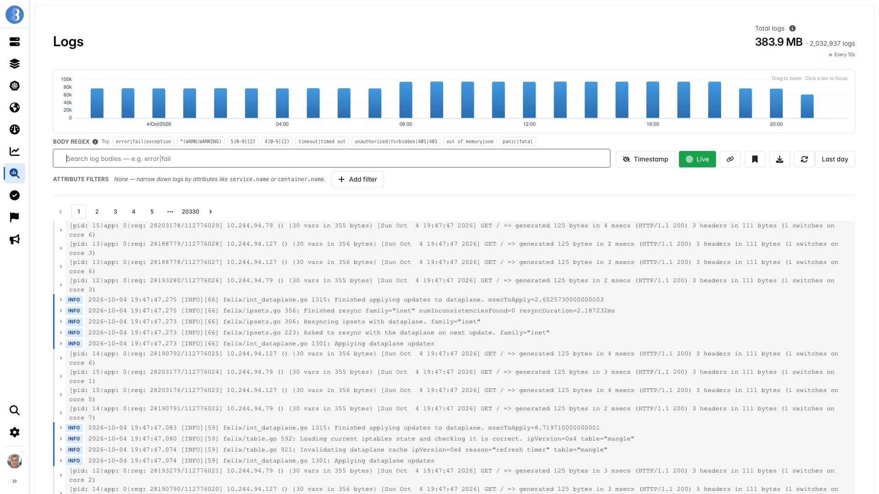Apply the panic|fatal regex suggestion
The width and height of the screenshot is (879, 494).
point(517,142)
